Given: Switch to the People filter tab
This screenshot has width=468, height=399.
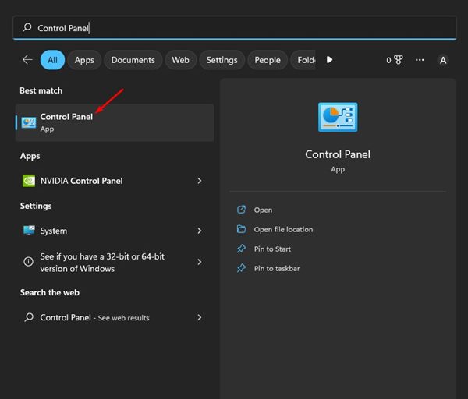Looking at the screenshot, I should click(268, 60).
